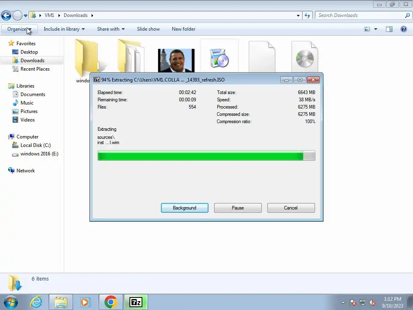Select Libraries in navigation pane
The width and height of the screenshot is (413, 310).
point(25,86)
